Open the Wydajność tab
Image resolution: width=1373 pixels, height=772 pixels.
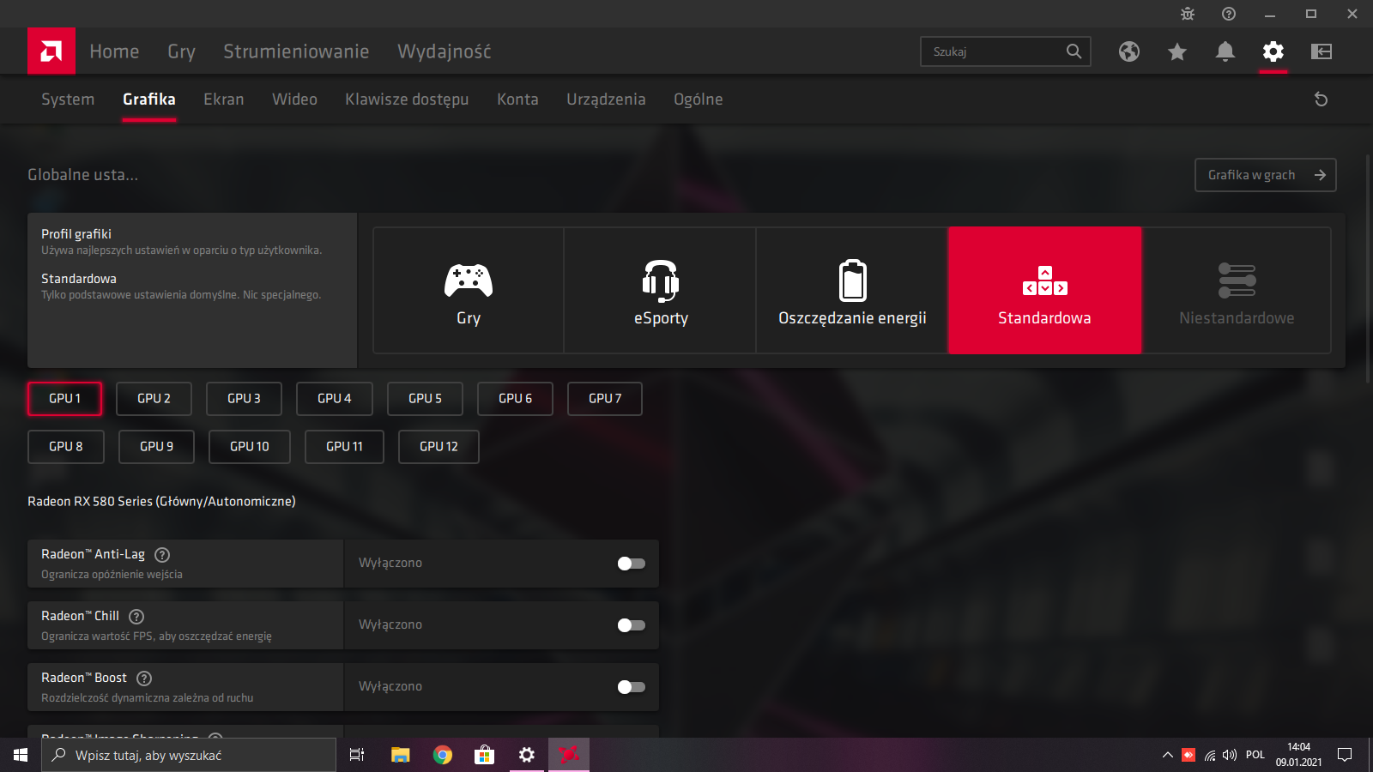point(445,51)
